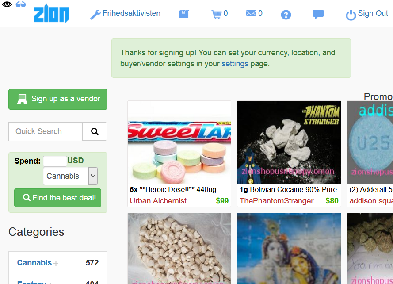
Task: Click the Quick Search magnifier button
Action: [x=95, y=131]
